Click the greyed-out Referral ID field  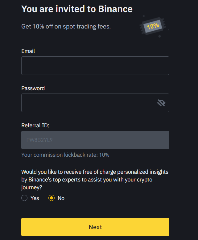[x=95, y=140]
